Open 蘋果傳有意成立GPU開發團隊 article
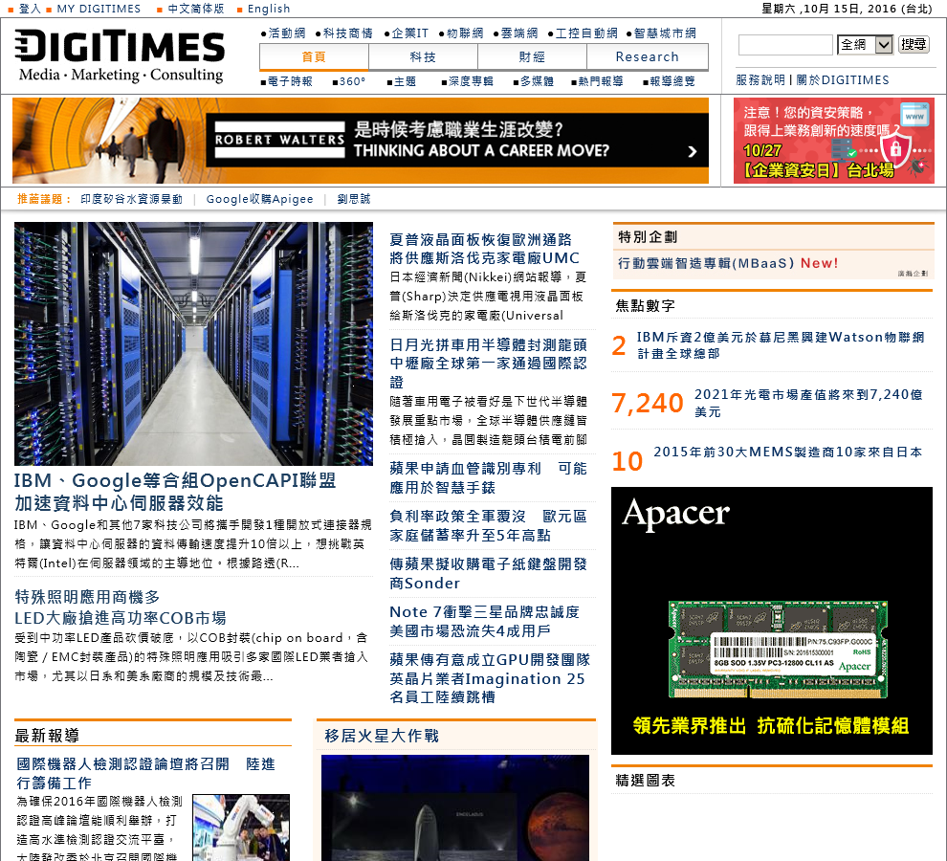 pos(490,678)
